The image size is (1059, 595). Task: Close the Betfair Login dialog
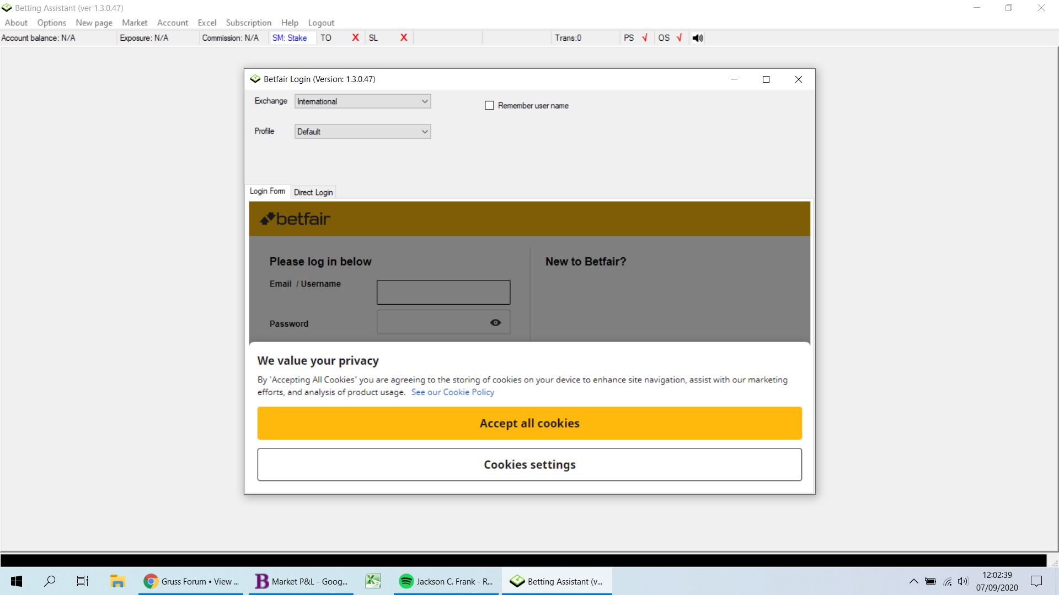click(798, 79)
